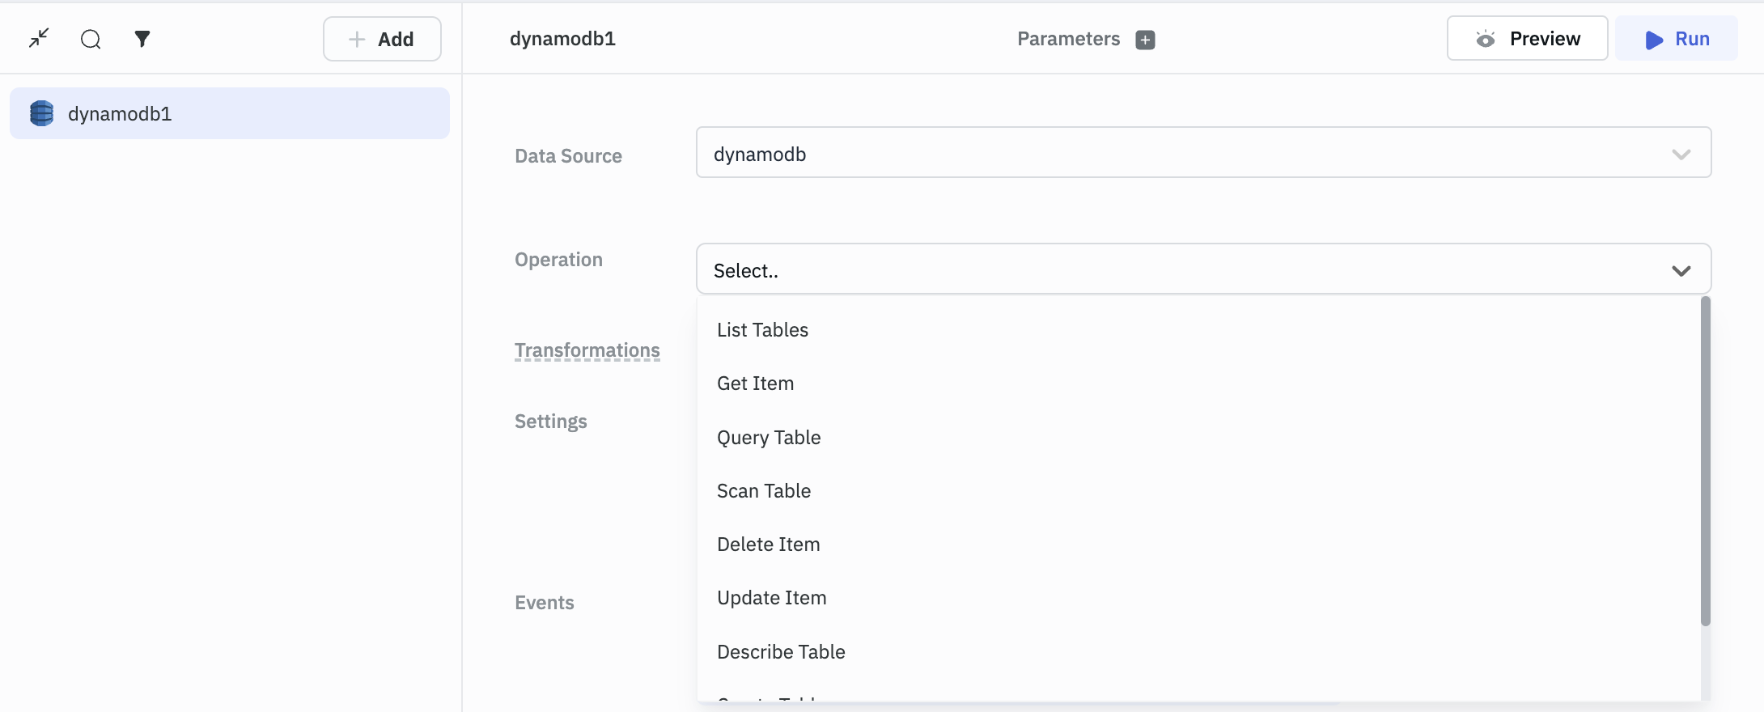Expand the Data Source dropdown chevron
1764x712 pixels.
click(1681, 154)
